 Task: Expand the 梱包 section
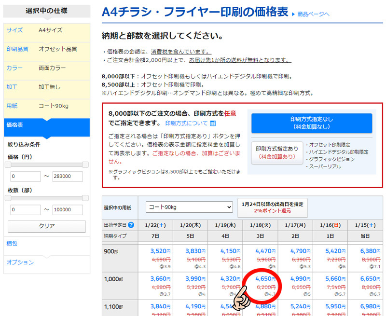tap(12, 243)
